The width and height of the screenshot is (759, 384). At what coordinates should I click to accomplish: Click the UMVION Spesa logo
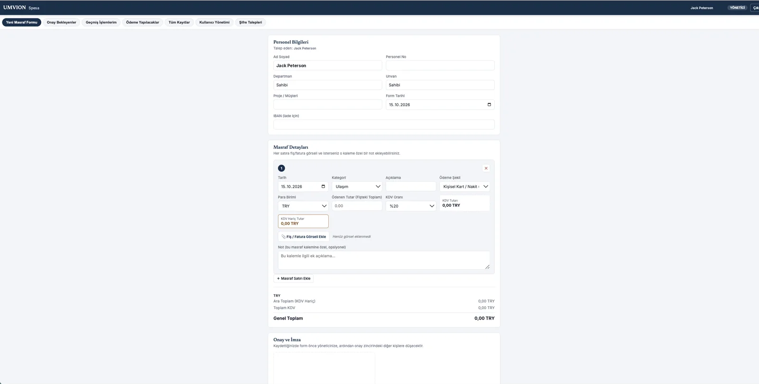click(21, 8)
